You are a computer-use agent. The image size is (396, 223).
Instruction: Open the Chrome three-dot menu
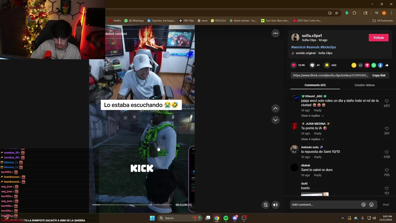coord(391,13)
